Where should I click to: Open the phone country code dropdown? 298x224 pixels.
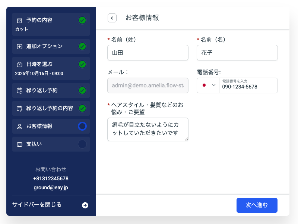214,85
